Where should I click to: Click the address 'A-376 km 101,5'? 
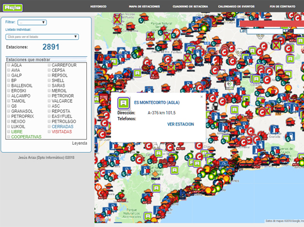point(161,113)
